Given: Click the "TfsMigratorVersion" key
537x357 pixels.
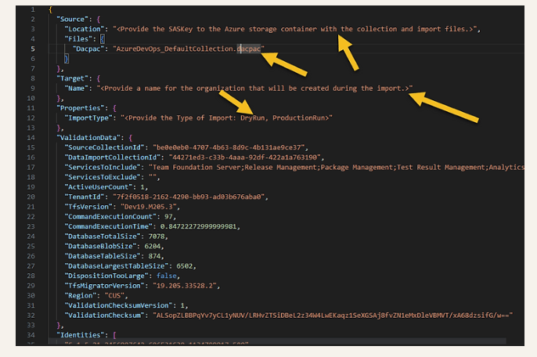Looking at the screenshot, I should pyautogui.click(x=104, y=286).
